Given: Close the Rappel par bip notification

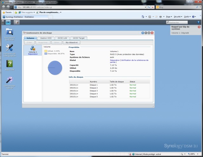Looking at the screenshot, I should [199, 27].
